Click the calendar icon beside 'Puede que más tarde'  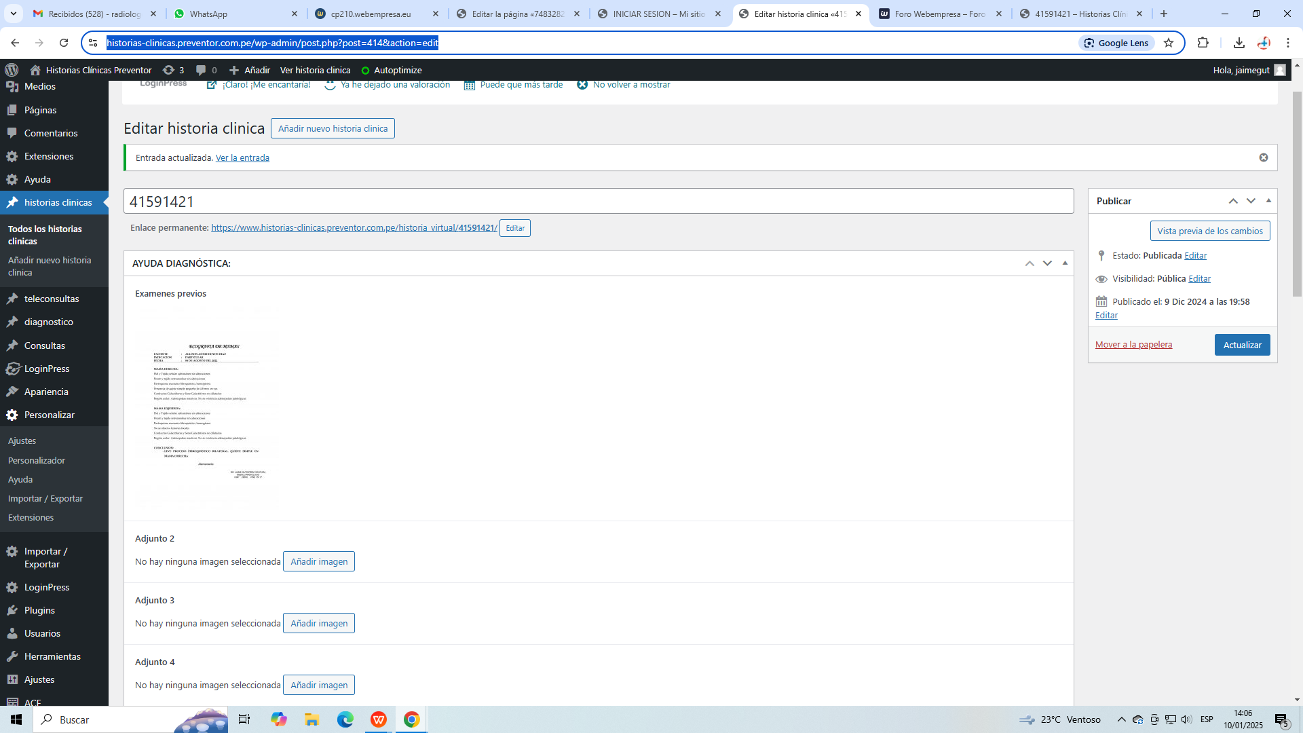(x=470, y=85)
